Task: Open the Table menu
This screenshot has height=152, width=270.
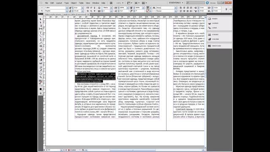Action: click(81, 3)
